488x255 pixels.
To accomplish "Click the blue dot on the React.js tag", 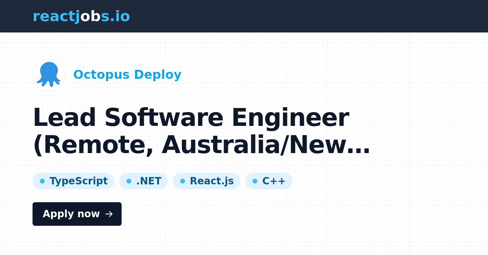I will click(183, 181).
